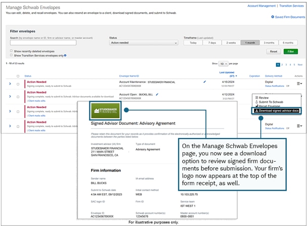
Task: Click Client made edits link in second row
Action: click(37, 101)
